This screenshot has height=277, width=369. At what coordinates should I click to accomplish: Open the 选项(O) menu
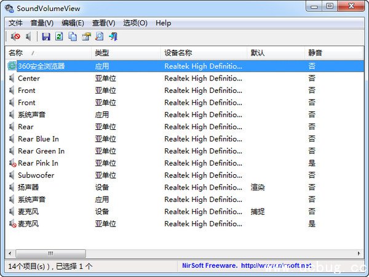[x=135, y=23]
